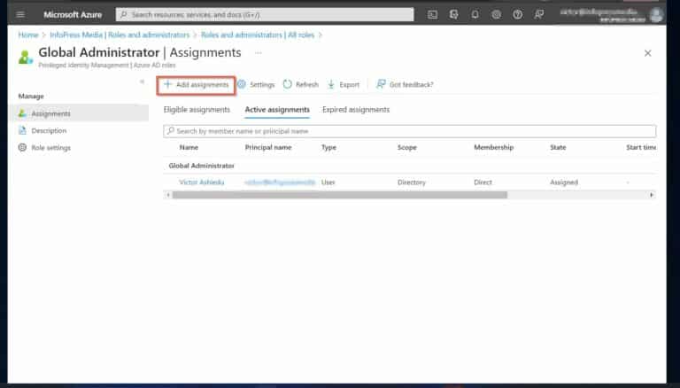The height and width of the screenshot is (388, 680).
Task: Click Add assignments button
Action: point(196,85)
